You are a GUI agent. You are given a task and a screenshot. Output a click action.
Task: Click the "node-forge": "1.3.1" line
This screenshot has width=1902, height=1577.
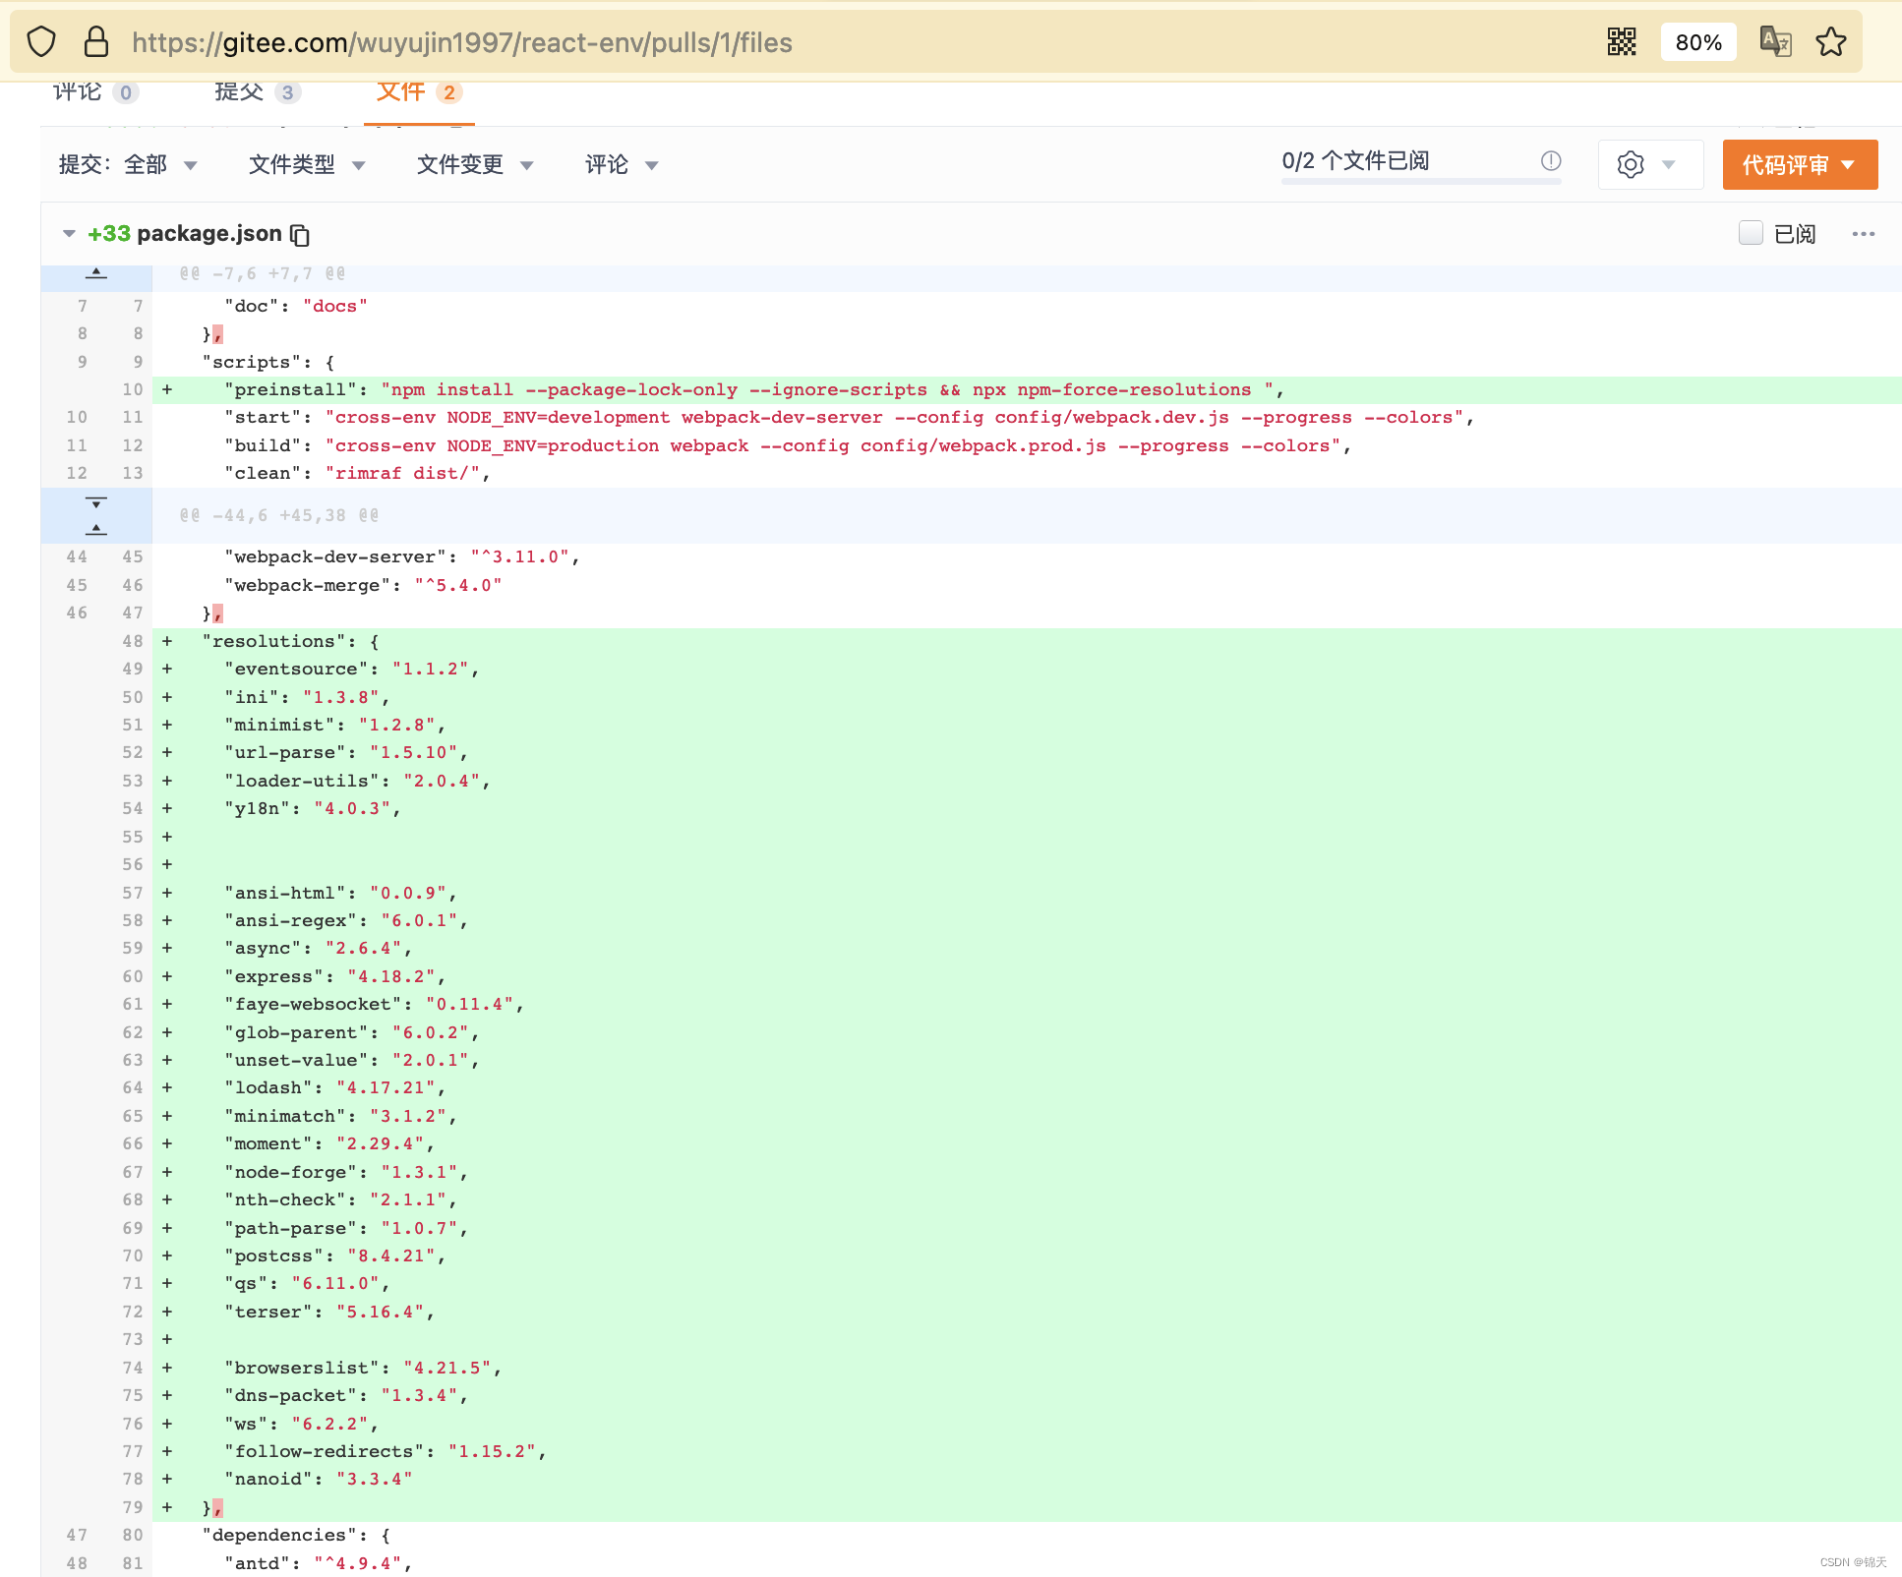[346, 1173]
